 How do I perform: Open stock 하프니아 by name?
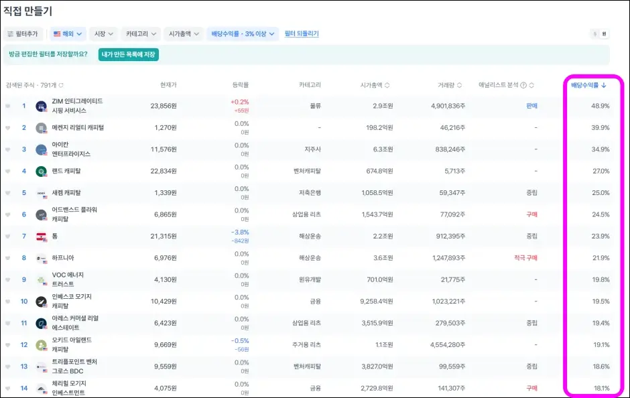[63, 258]
